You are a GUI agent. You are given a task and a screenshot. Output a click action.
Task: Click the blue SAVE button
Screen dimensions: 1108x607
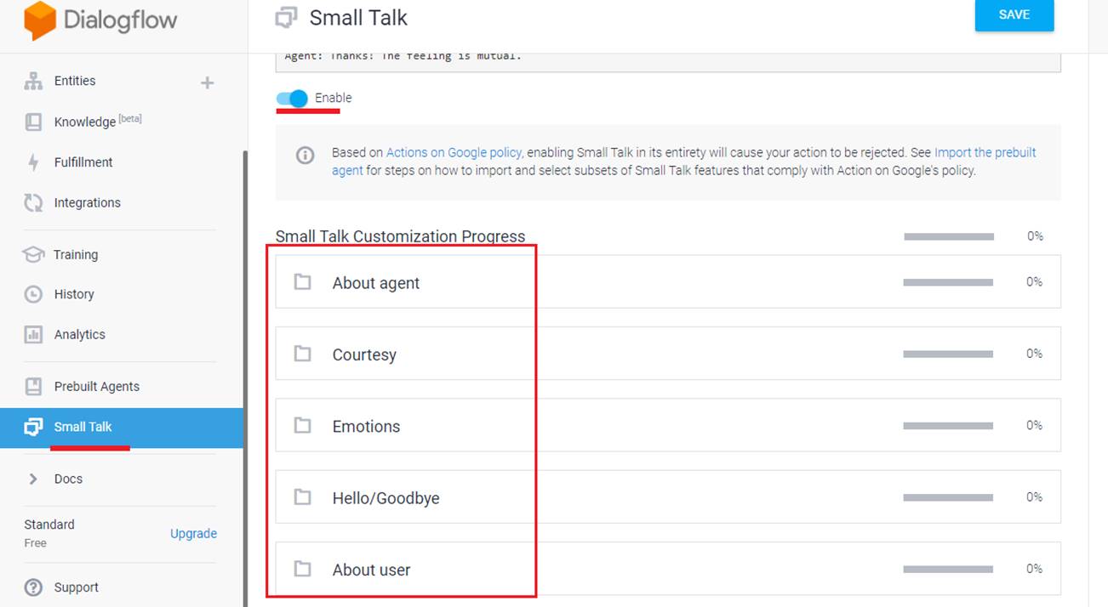(x=1014, y=15)
